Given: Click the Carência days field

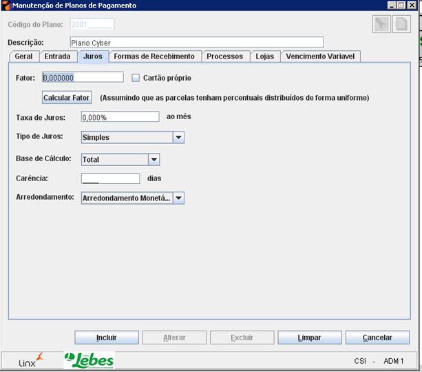Looking at the screenshot, I should point(111,178).
